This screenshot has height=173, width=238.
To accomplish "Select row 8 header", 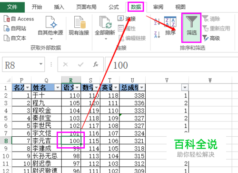I will pyautogui.click(x=6, y=141).
